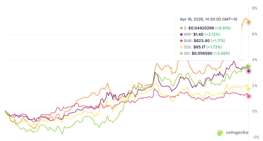Click the yellow SOL data point marker

[x=249, y=89]
